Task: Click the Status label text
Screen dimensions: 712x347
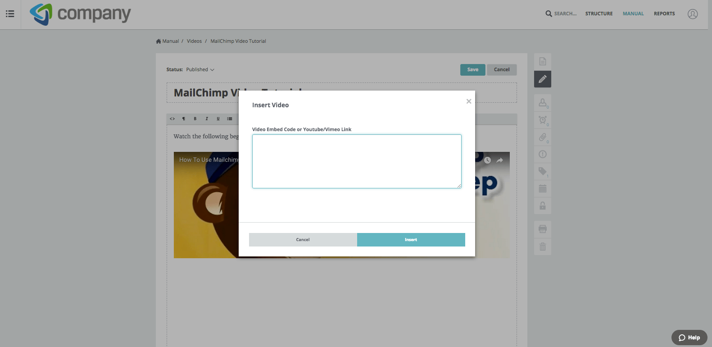Action: tap(175, 70)
